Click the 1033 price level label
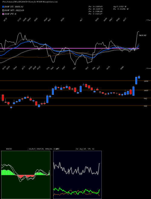Viewport: 151px width, 199px height. 146,91
